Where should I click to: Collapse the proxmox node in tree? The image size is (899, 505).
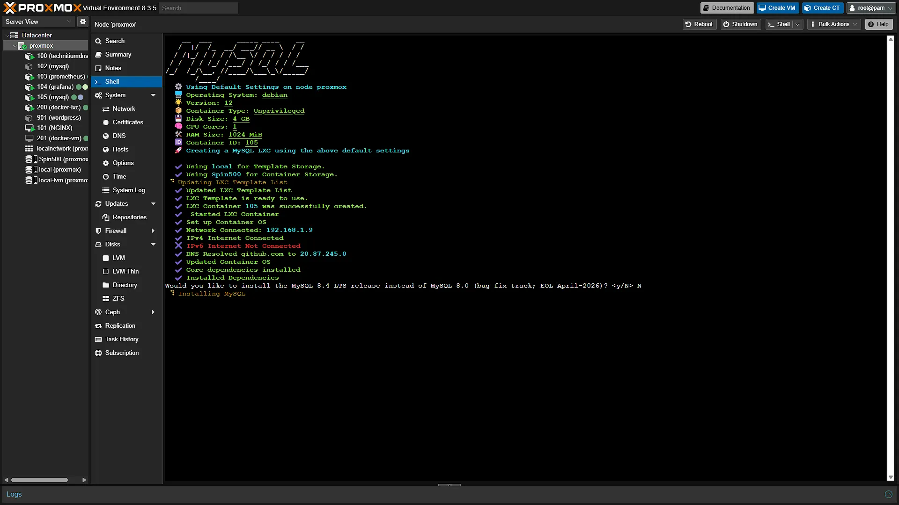[x=15, y=46]
